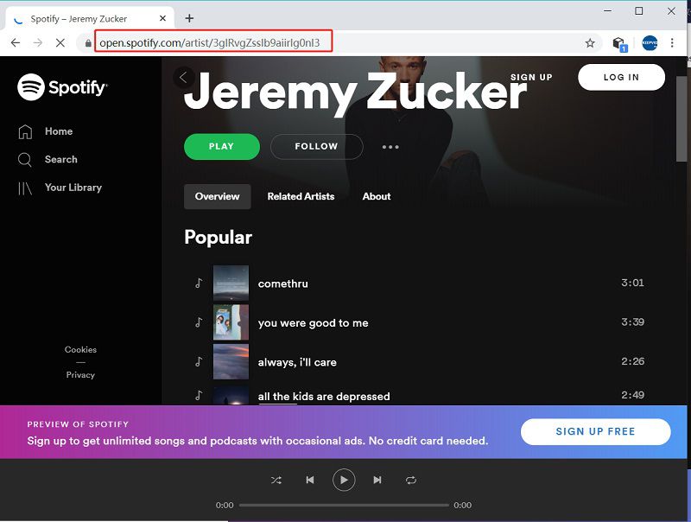Open the browser extension icon with badge

tap(619, 44)
